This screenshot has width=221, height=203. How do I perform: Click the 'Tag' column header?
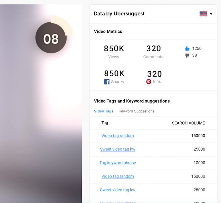[x=105, y=123]
